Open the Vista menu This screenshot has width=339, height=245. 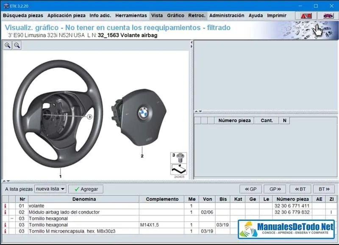[x=157, y=15]
